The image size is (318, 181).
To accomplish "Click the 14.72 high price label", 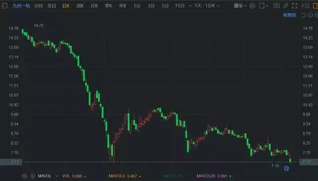I will click(39, 25).
